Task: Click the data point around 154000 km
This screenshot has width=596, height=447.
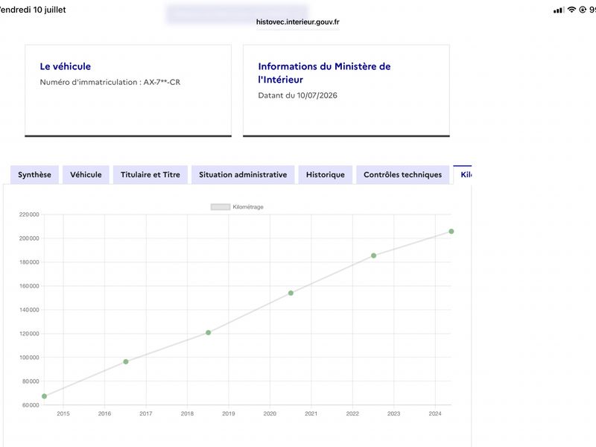Action: [291, 293]
